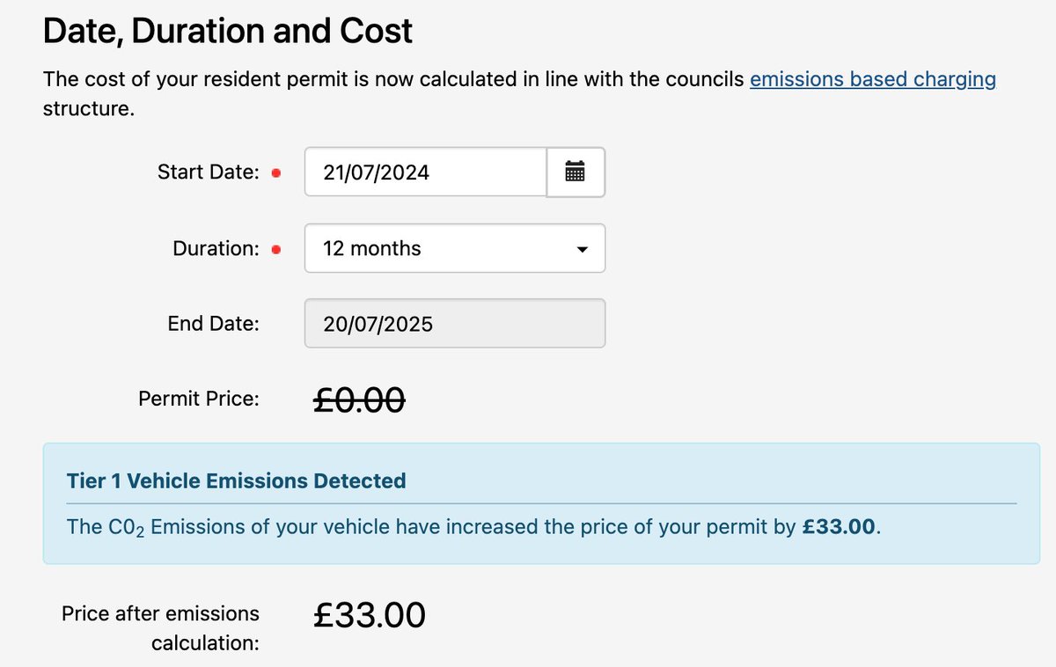This screenshot has height=667, width=1056.
Task: Click the Date, Duration and Cost heading
Action: 227,32
